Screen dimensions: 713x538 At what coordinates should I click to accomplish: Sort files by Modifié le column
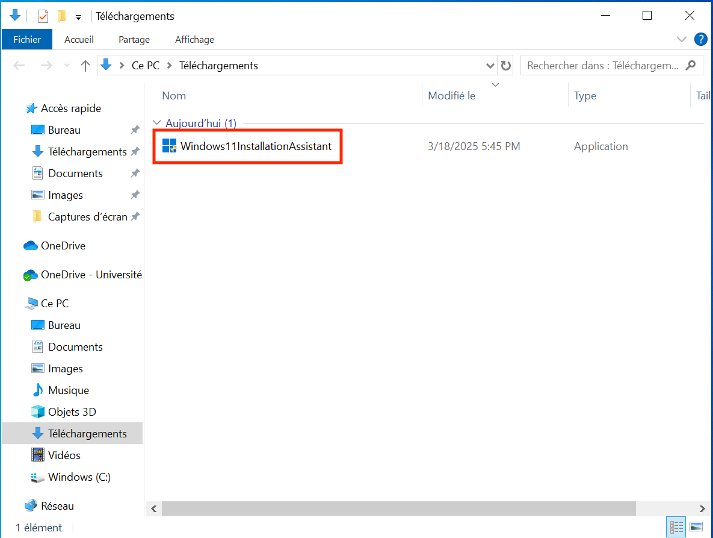coord(451,96)
